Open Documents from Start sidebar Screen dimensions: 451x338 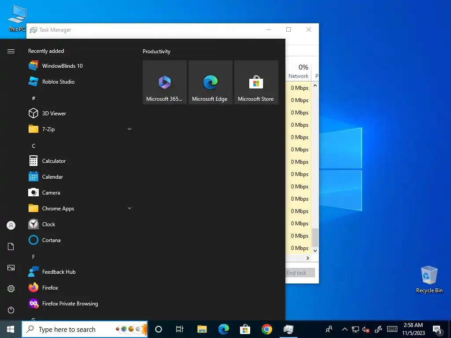pyautogui.click(x=11, y=246)
